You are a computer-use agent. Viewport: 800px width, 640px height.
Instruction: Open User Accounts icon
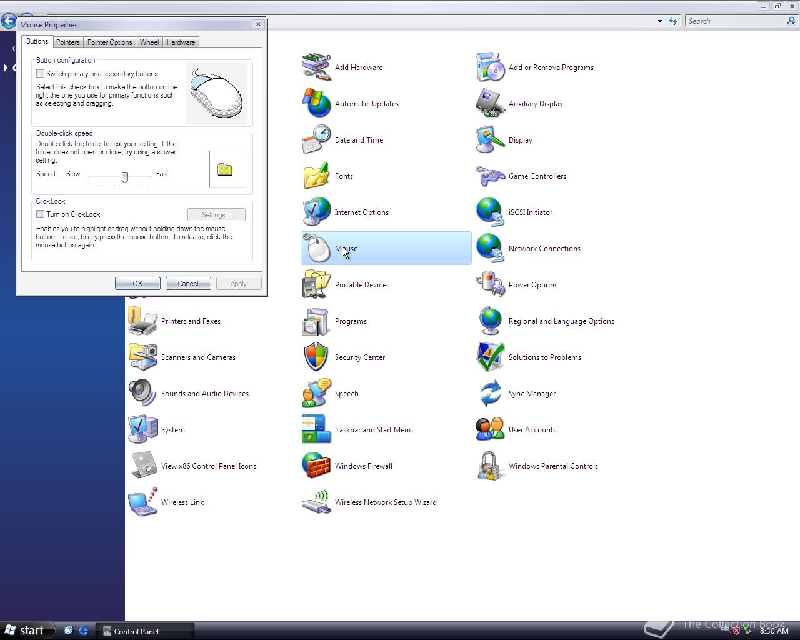pyautogui.click(x=490, y=430)
